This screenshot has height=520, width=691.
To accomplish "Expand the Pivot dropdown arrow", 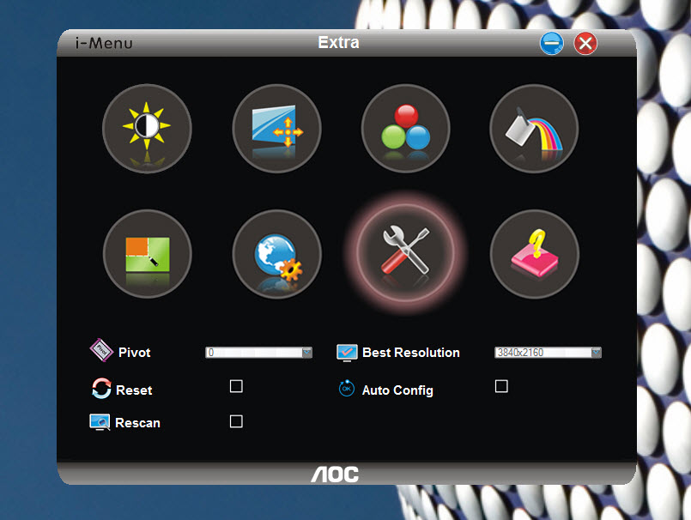I will (x=306, y=353).
